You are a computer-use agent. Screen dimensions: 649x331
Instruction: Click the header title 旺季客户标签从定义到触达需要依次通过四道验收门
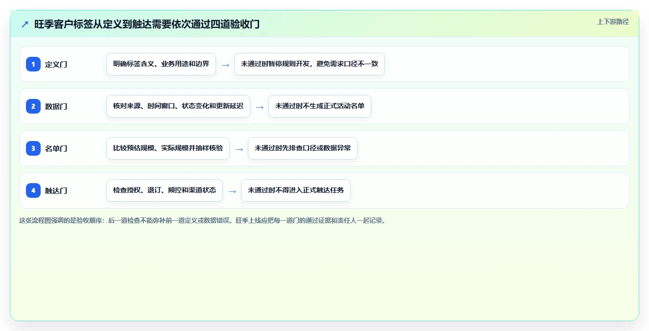point(147,24)
